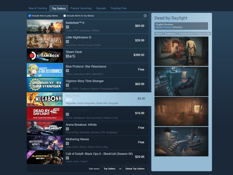This screenshot has height=175, width=233.
Task: Open the info icon in filter bar
Action: (x=145, y=16)
